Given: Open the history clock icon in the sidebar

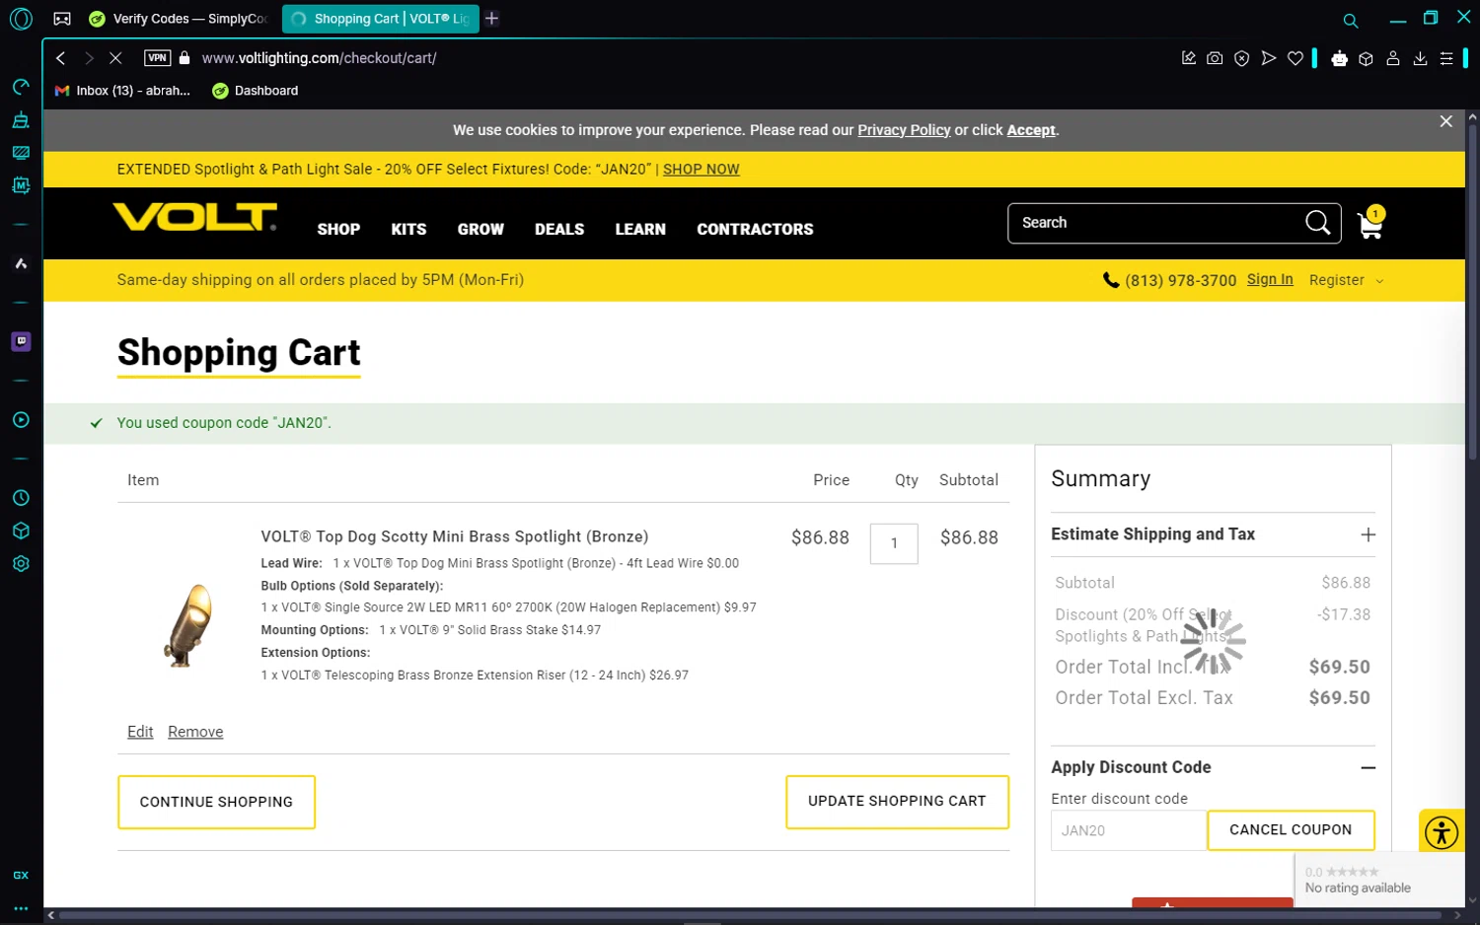Looking at the screenshot, I should click(21, 498).
